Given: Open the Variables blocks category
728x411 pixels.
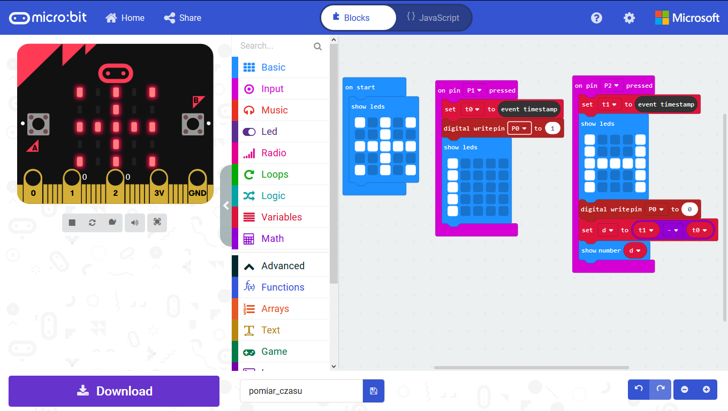Looking at the screenshot, I should click(281, 217).
